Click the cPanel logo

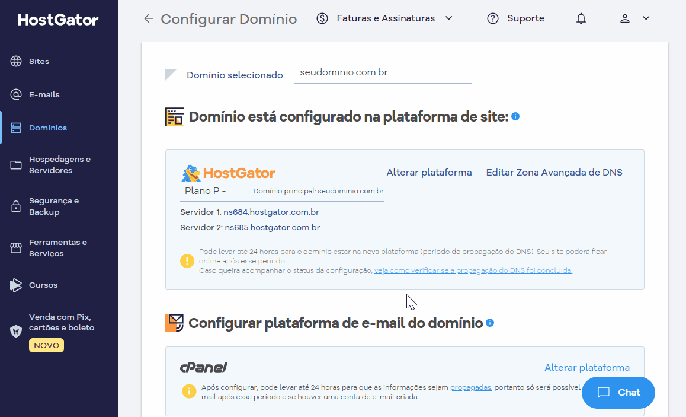point(203,368)
